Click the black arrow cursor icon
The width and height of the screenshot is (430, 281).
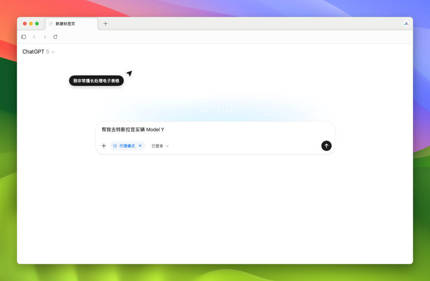[x=129, y=74]
